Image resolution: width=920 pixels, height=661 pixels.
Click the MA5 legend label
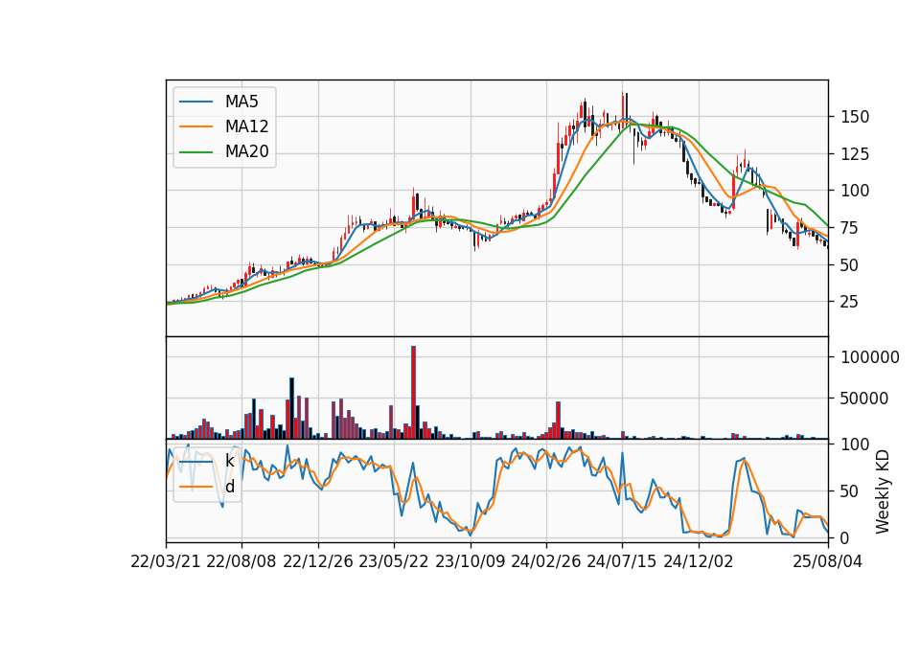coord(241,102)
